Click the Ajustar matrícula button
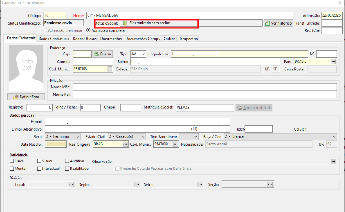Viewport: 345px width, 212px height. click(254, 107)
